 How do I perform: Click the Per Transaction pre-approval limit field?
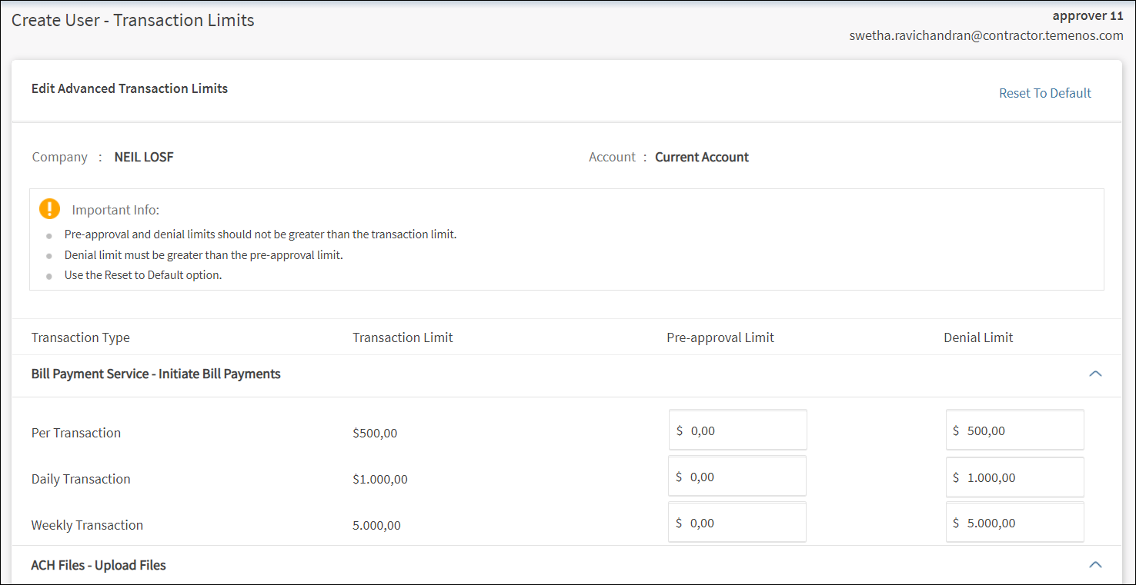[x=737, y=430]
